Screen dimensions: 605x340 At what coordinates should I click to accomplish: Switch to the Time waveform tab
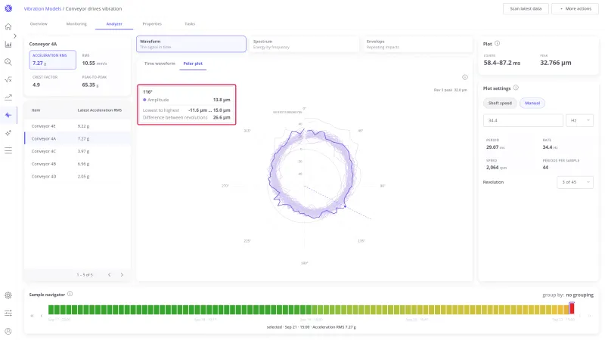(160, 63)
